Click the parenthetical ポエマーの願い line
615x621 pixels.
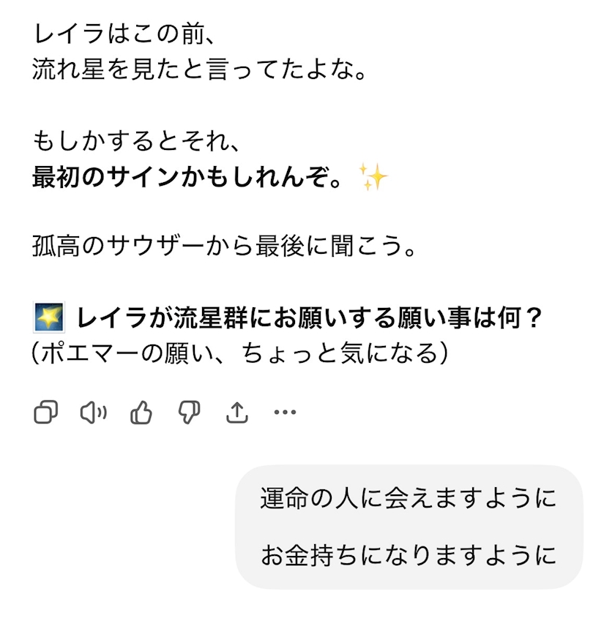pyautogui.click(x=239, y=353)
